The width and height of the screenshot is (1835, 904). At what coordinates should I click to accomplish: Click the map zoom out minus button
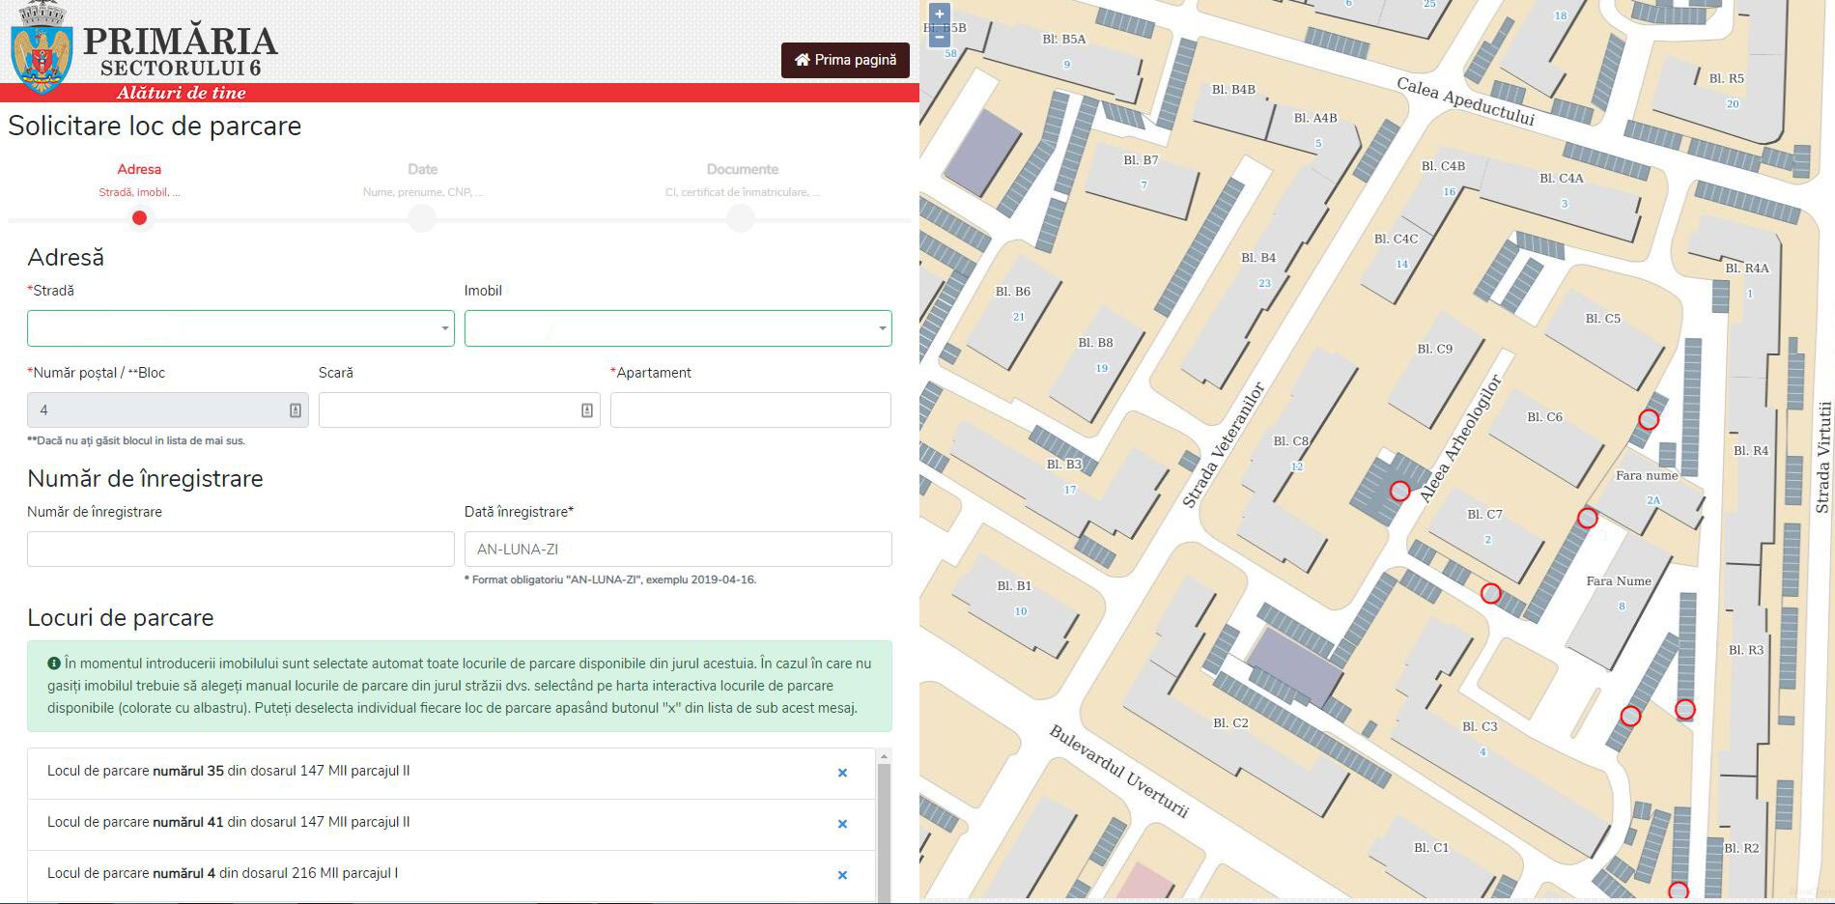coord(939,38)
